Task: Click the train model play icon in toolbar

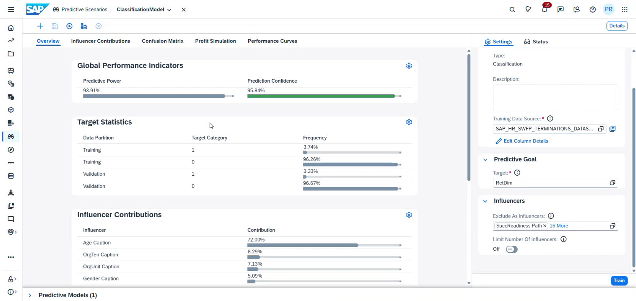Action: point(69,26)
